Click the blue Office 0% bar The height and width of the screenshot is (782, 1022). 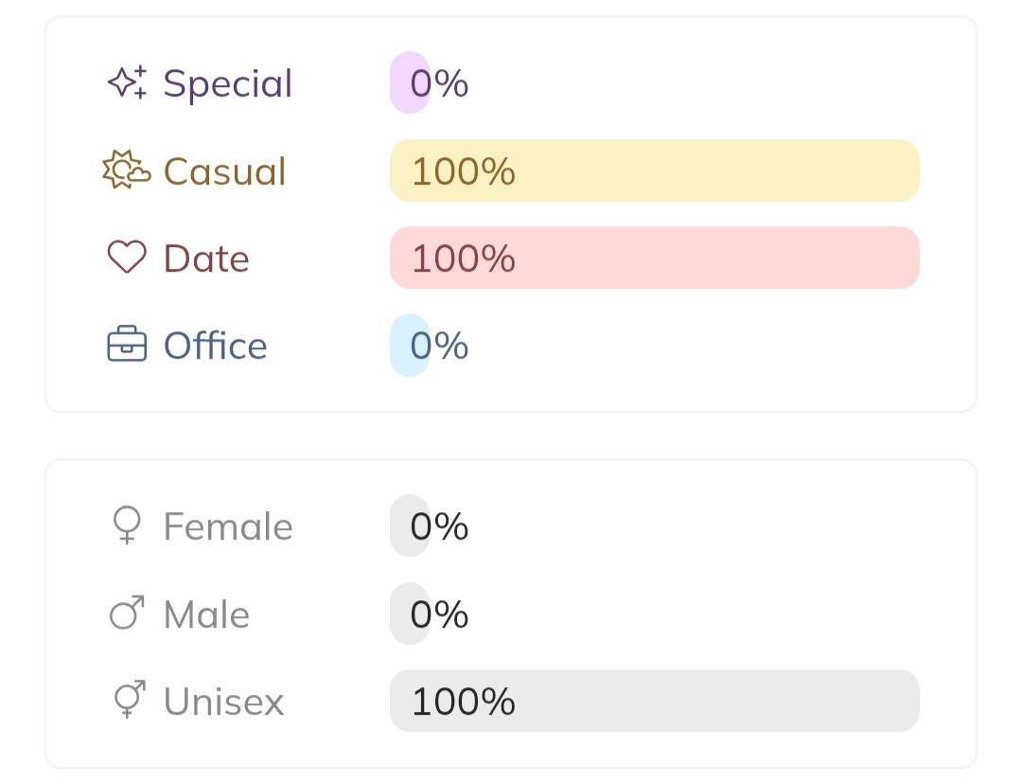[x=410, y=346]
